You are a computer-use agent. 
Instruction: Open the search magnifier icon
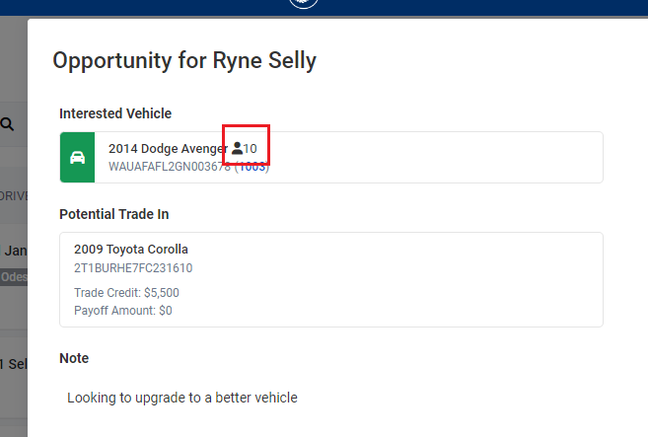click(x=7, y=124)
